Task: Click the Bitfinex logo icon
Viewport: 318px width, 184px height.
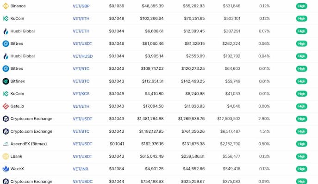Action: click(6, 81)
